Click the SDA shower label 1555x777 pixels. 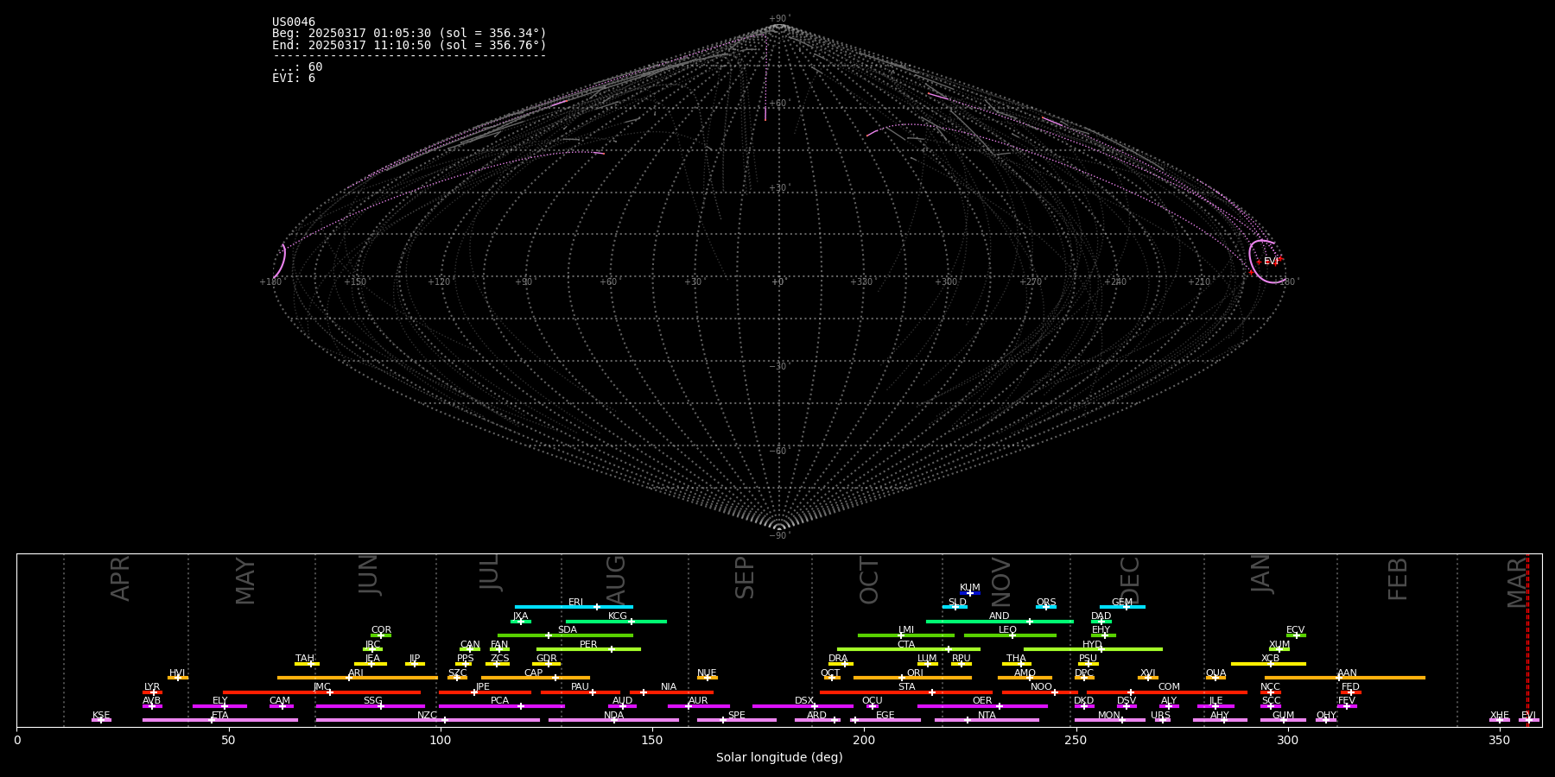coord(567,630)
